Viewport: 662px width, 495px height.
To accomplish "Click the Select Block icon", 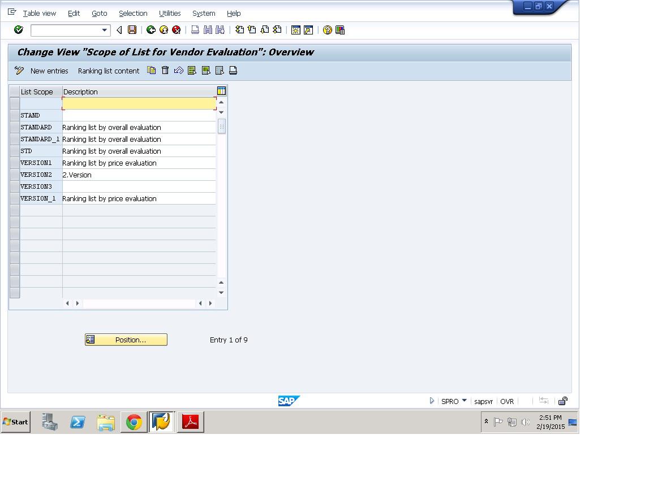I will (206, 71).
